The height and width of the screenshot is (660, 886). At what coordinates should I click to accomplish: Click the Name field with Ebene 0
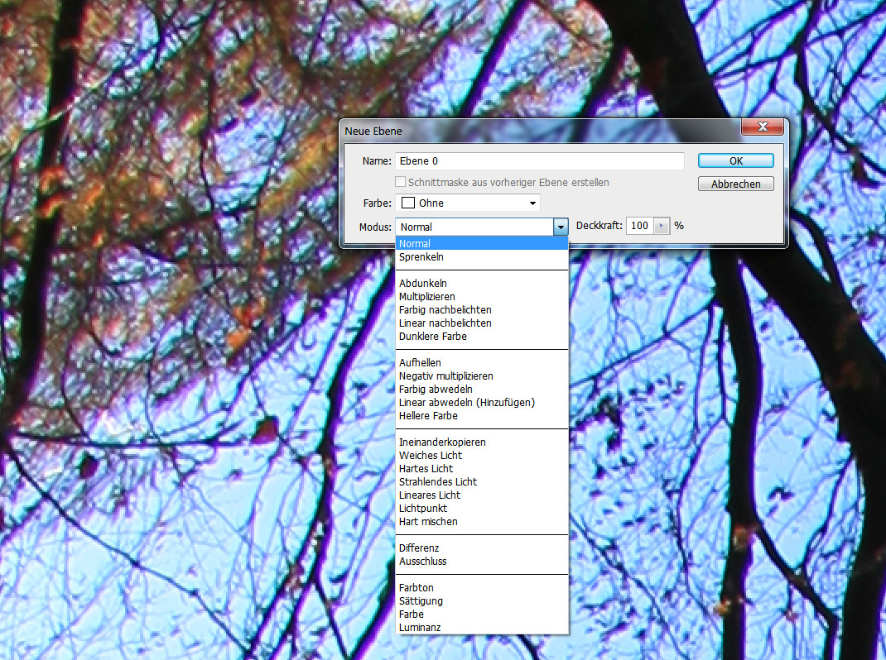539,161
